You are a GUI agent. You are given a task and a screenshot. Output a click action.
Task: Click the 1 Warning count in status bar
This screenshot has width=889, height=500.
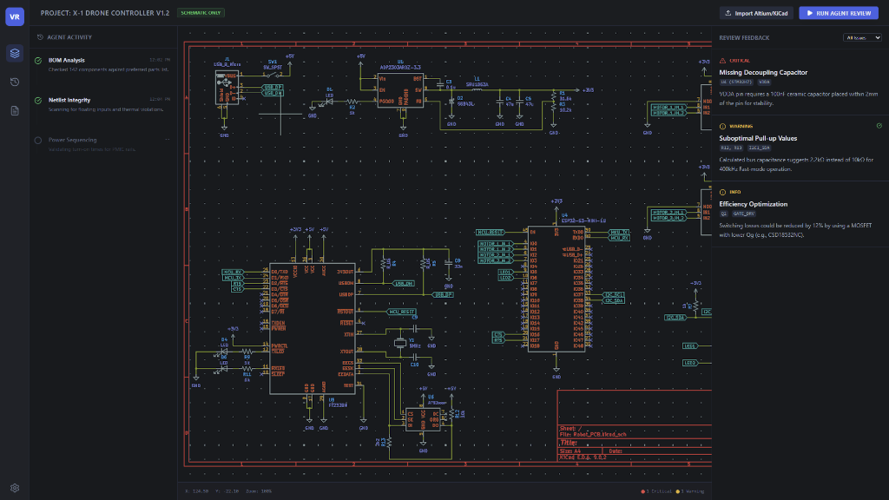coord(692,491)
